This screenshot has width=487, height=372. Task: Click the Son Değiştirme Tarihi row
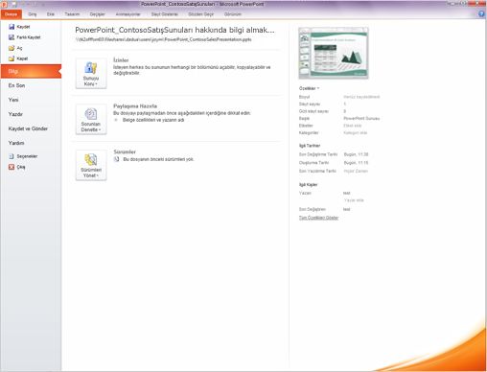click(334, 154)
